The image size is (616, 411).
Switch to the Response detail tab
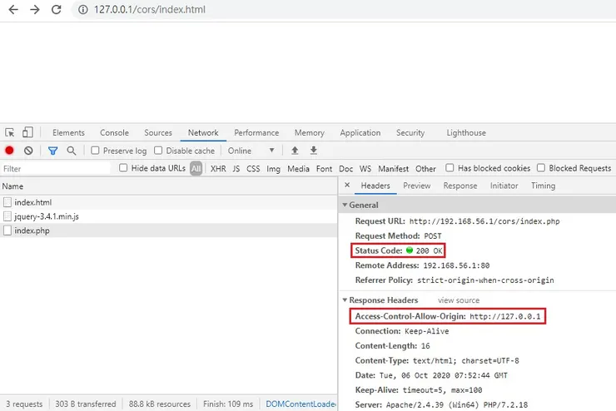460,186
